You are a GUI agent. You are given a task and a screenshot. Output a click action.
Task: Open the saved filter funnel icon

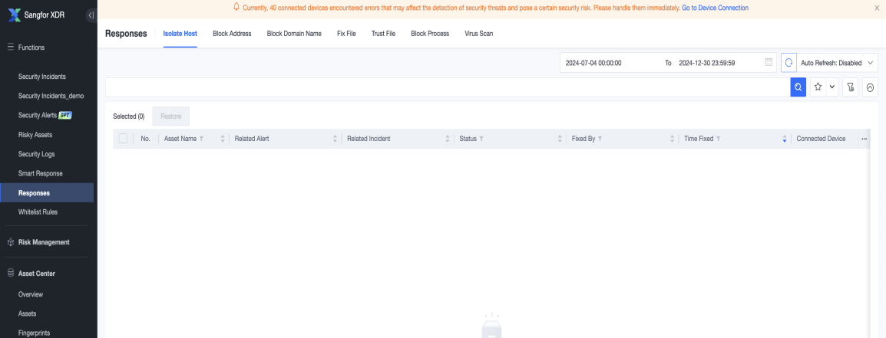click(851, 87)
